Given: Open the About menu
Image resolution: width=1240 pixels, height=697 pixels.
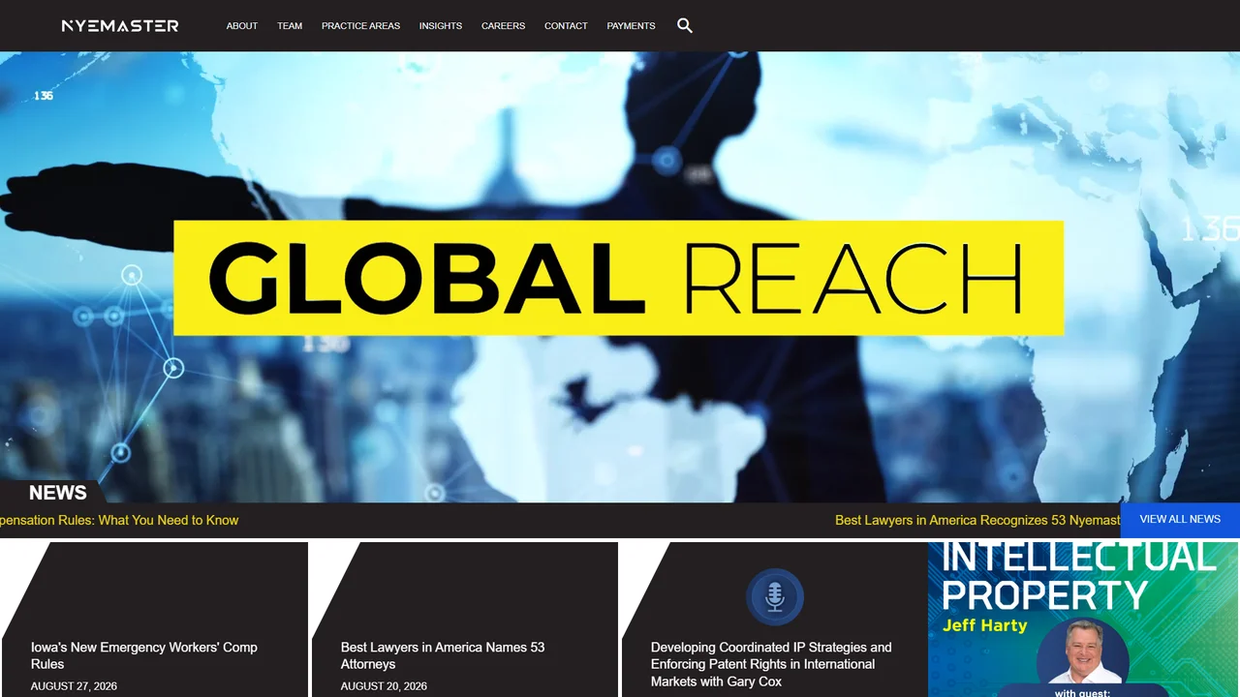Looking at the screenshot, I should click(242, 26).
